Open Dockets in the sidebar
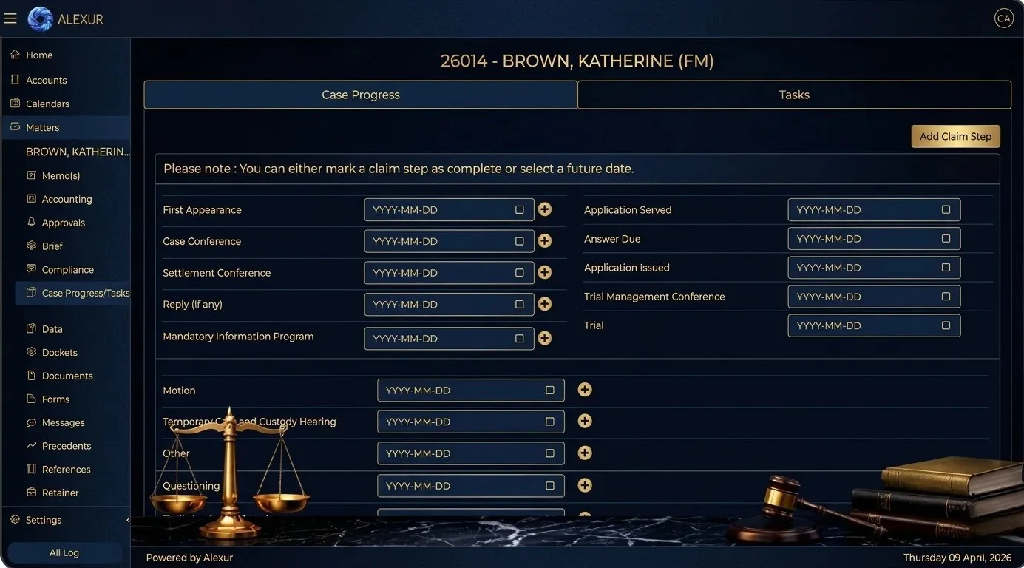The width and height of the screenshot is (1024, 568). click(59, 353)
